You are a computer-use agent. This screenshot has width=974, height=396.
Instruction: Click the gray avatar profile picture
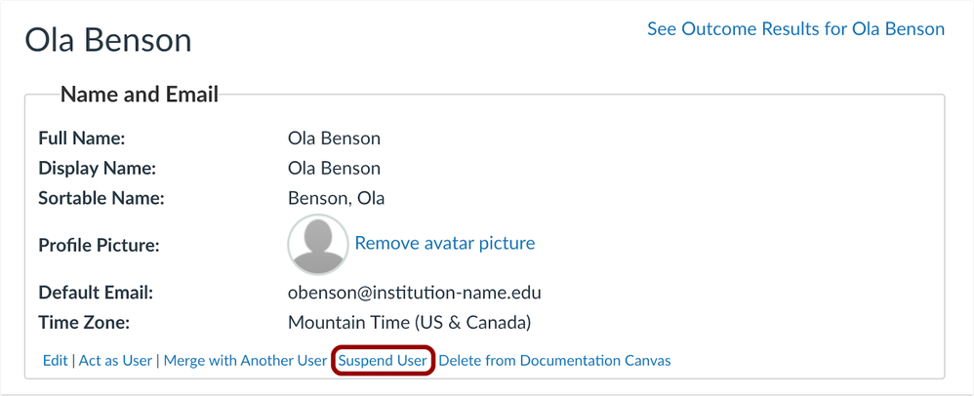(x=318, y=244)
